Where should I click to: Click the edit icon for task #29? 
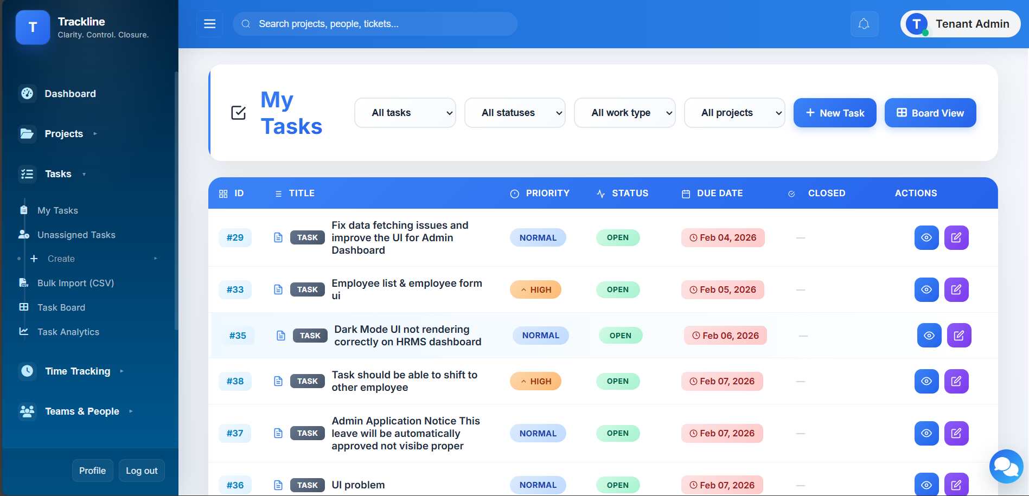pos(956,237)
